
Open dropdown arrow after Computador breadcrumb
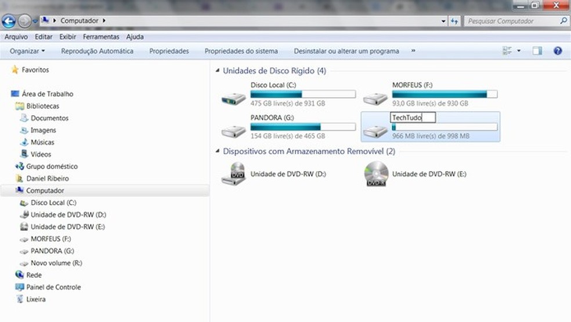point(104,20)
